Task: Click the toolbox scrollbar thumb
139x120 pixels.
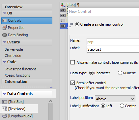Action: 50,111
